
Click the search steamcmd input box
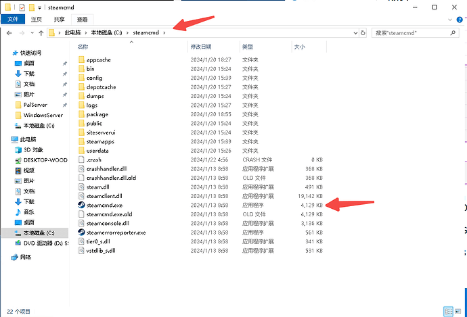click(x=415, y=33)
